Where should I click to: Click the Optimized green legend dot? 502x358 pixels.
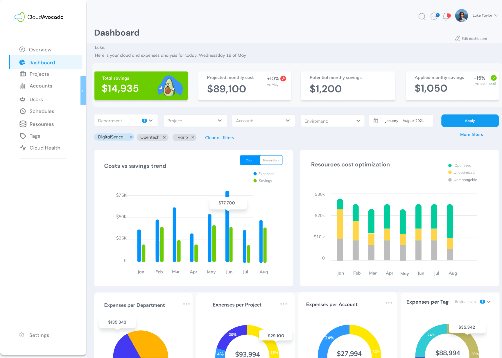pos(450,166)
